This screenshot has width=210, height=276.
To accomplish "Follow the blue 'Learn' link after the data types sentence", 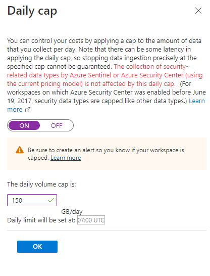I will point(197,101).
